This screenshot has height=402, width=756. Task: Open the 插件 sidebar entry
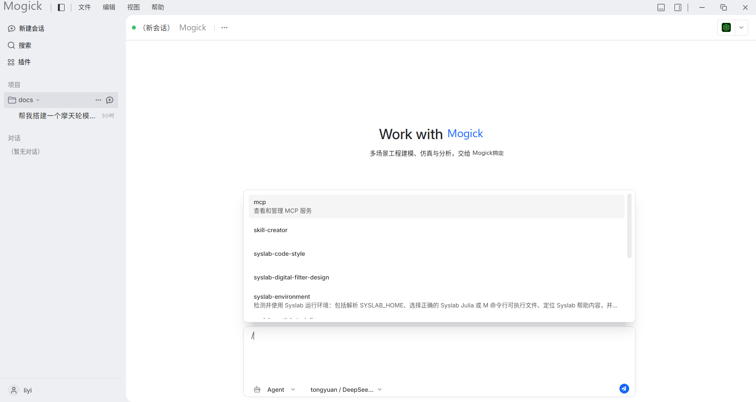pyautogui.click(x=24, y=62)
